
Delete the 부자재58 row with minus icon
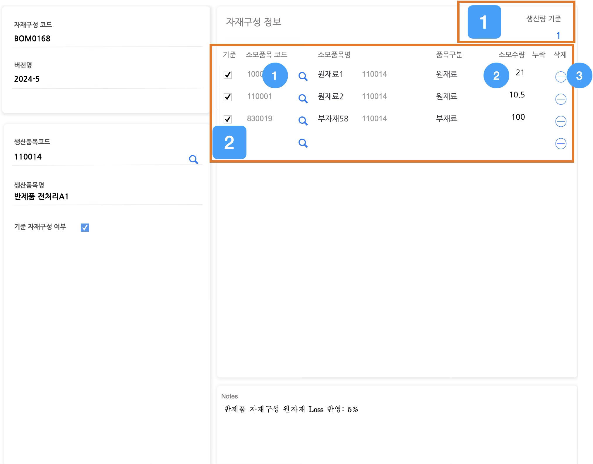[561, 121]
